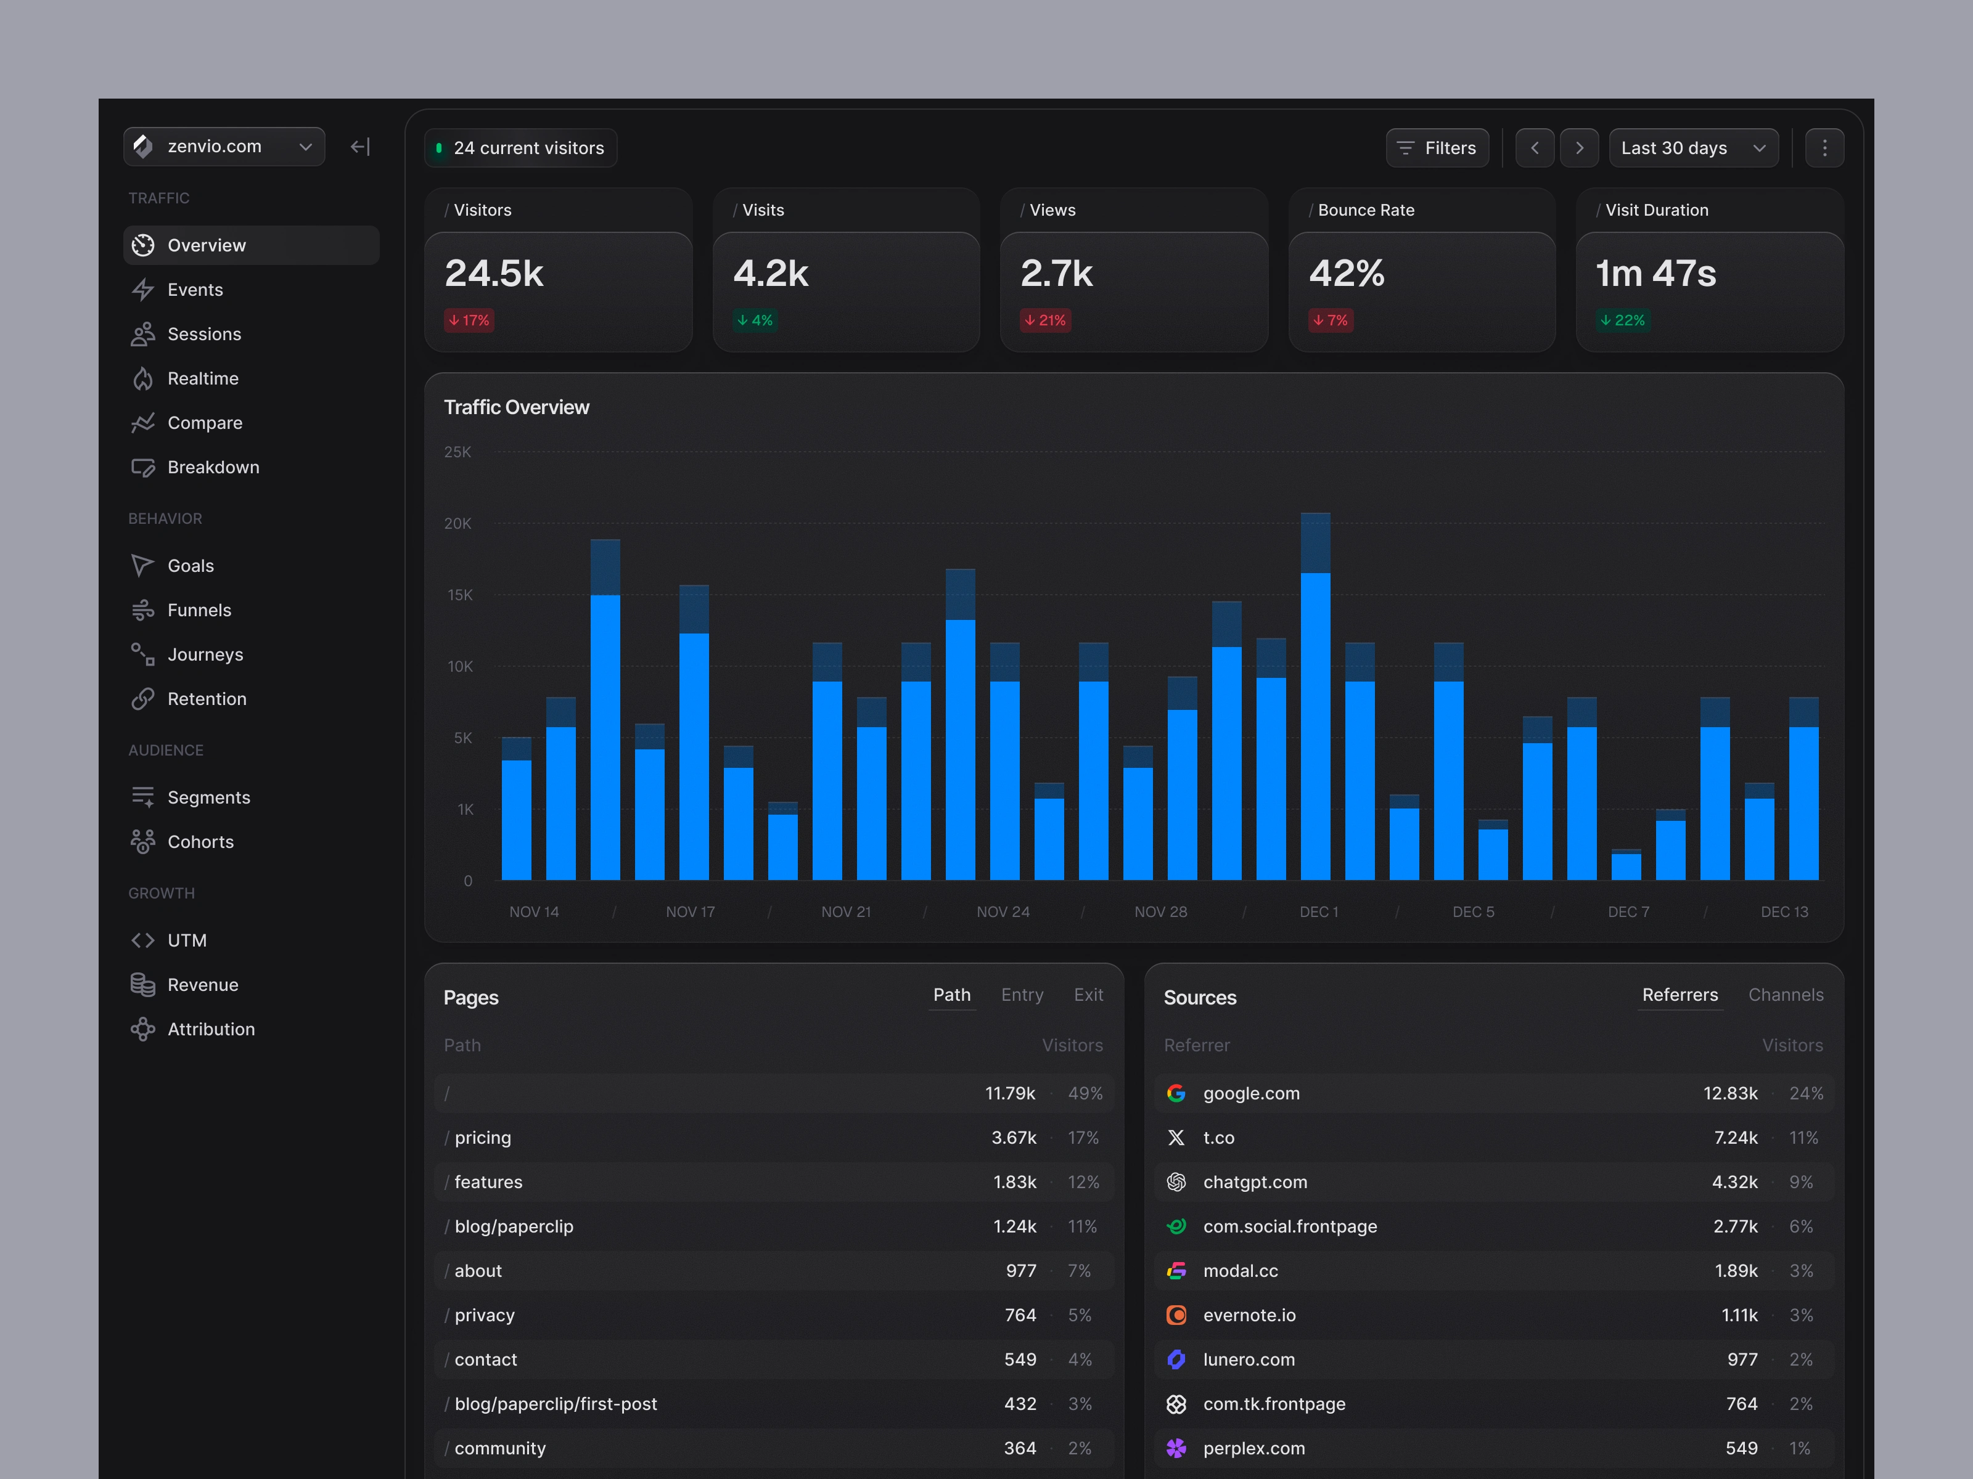This screenshot has width=1973, height=1479.
Task: Open the UTM code-brackets icon
Action: click(142, 940)
